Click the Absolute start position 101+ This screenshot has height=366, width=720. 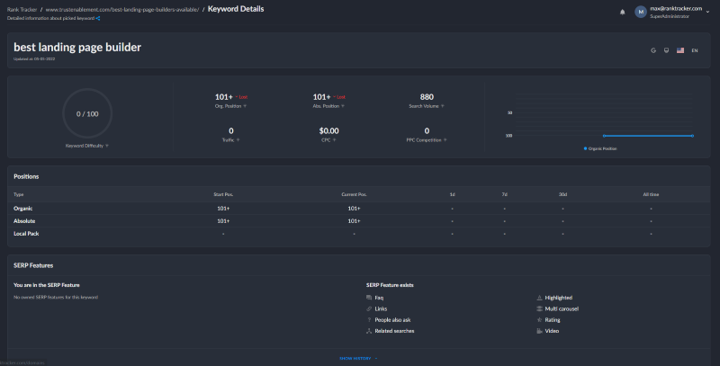223,221
